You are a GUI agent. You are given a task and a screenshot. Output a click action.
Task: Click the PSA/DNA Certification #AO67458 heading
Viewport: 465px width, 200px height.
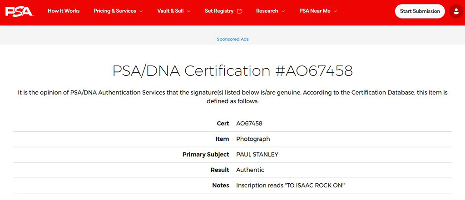tap(232, 71)
